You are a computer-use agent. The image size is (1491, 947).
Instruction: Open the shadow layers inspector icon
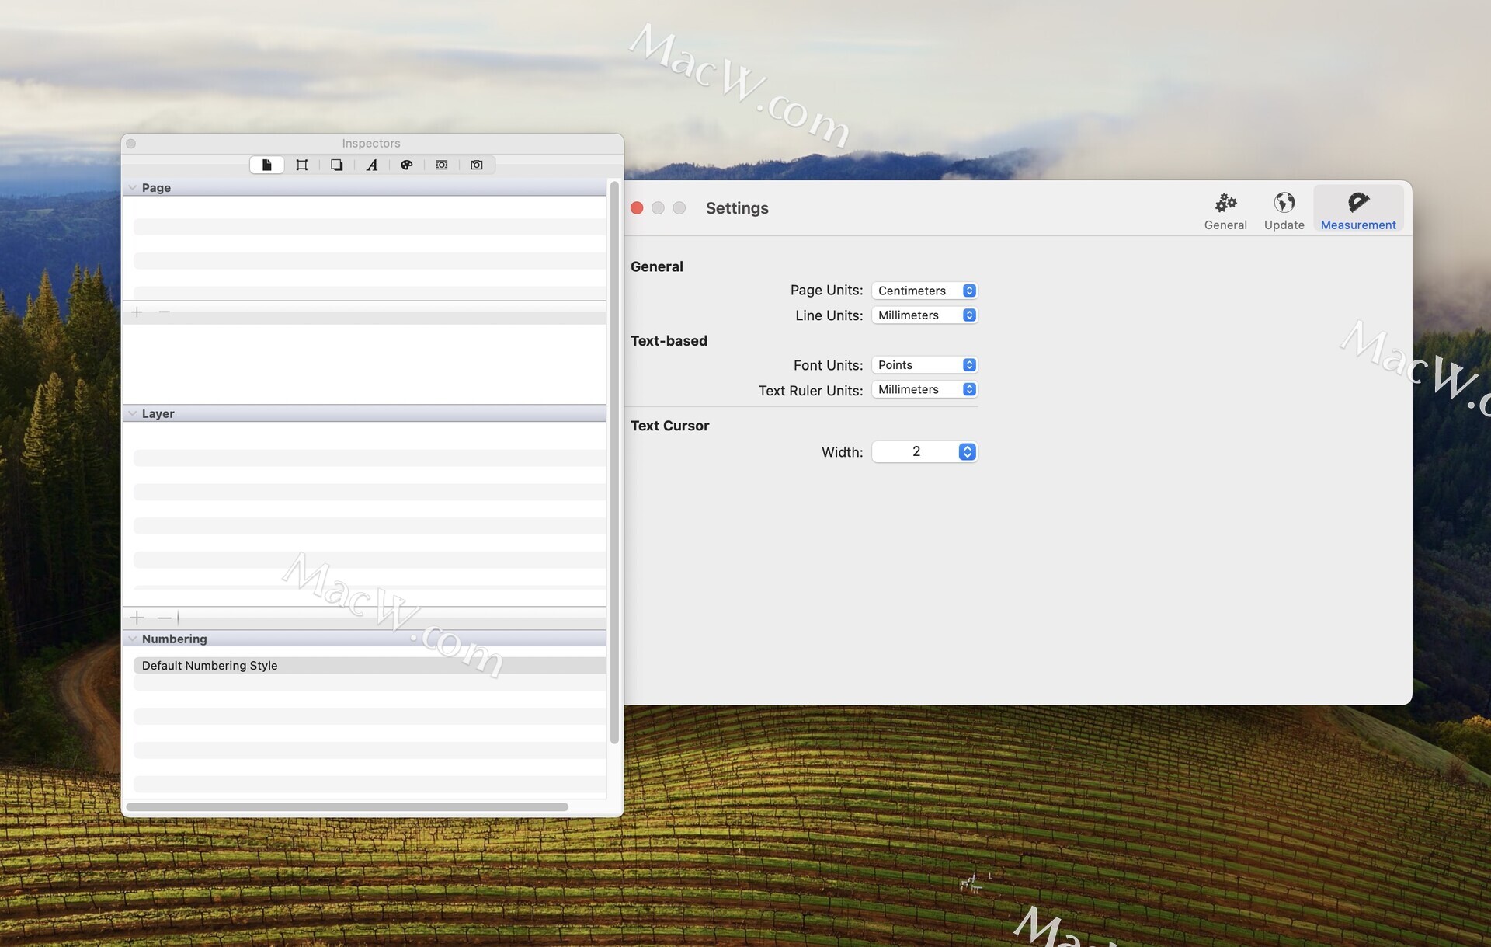tap(336, 165)
